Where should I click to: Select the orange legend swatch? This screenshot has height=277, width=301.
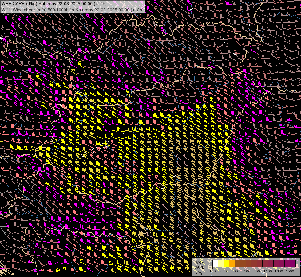[x=232, y=263]
